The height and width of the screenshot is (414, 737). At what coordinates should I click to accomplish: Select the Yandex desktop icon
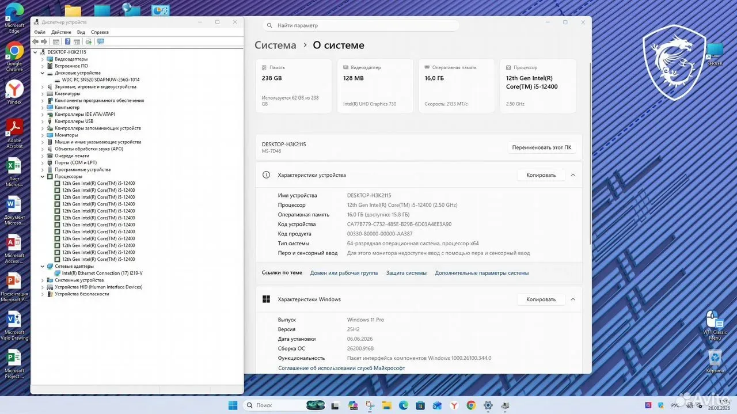(x=14, y=92)
